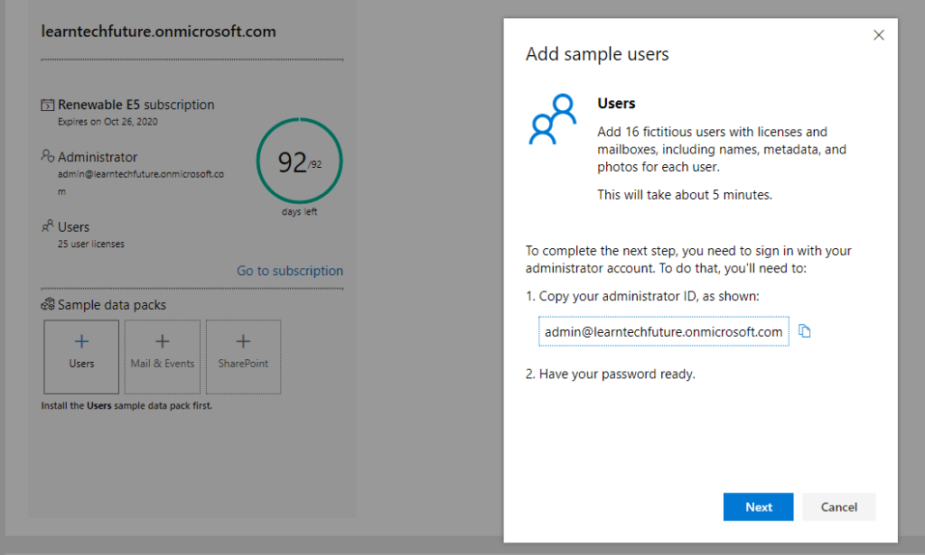Select the Mail & Events sample data pack
925x555 pixels.
tap(162, 356)
